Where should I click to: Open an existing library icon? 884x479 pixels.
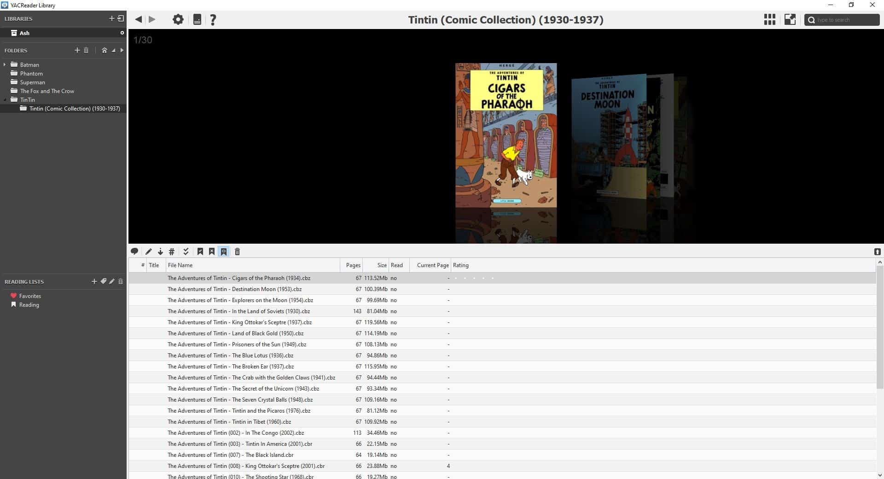coord(121,18)
